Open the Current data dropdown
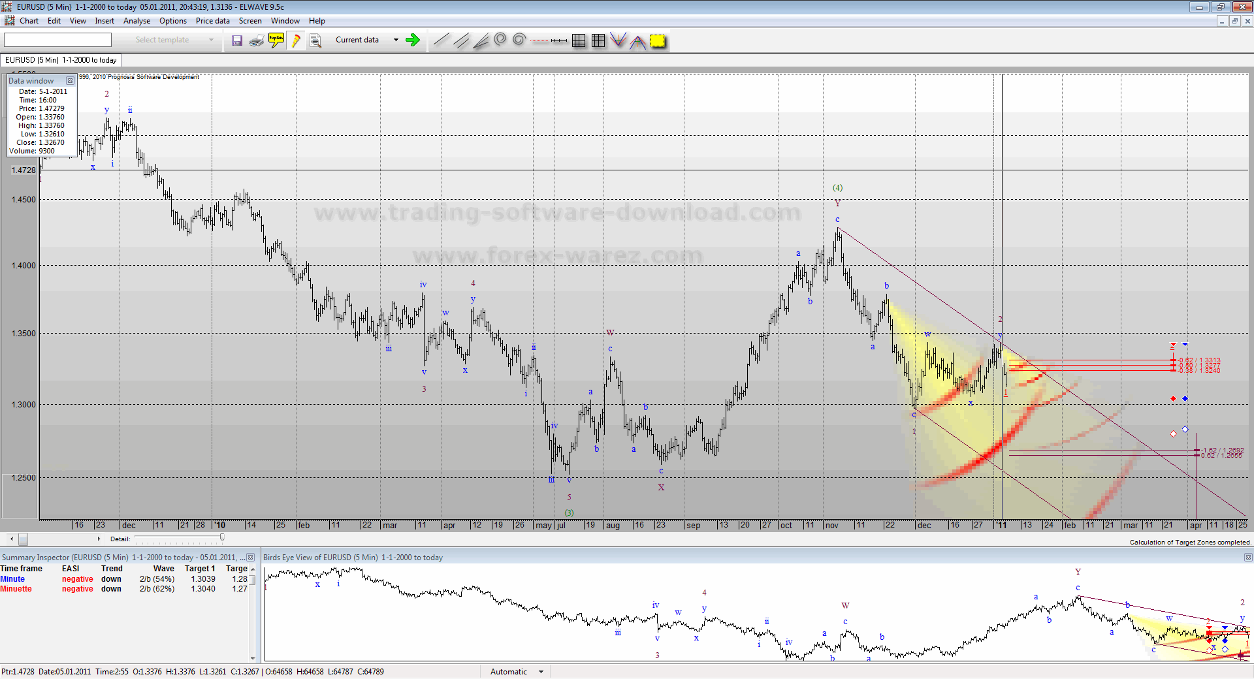The width and height of the screenshot is (1254, 679). point(396,40)
